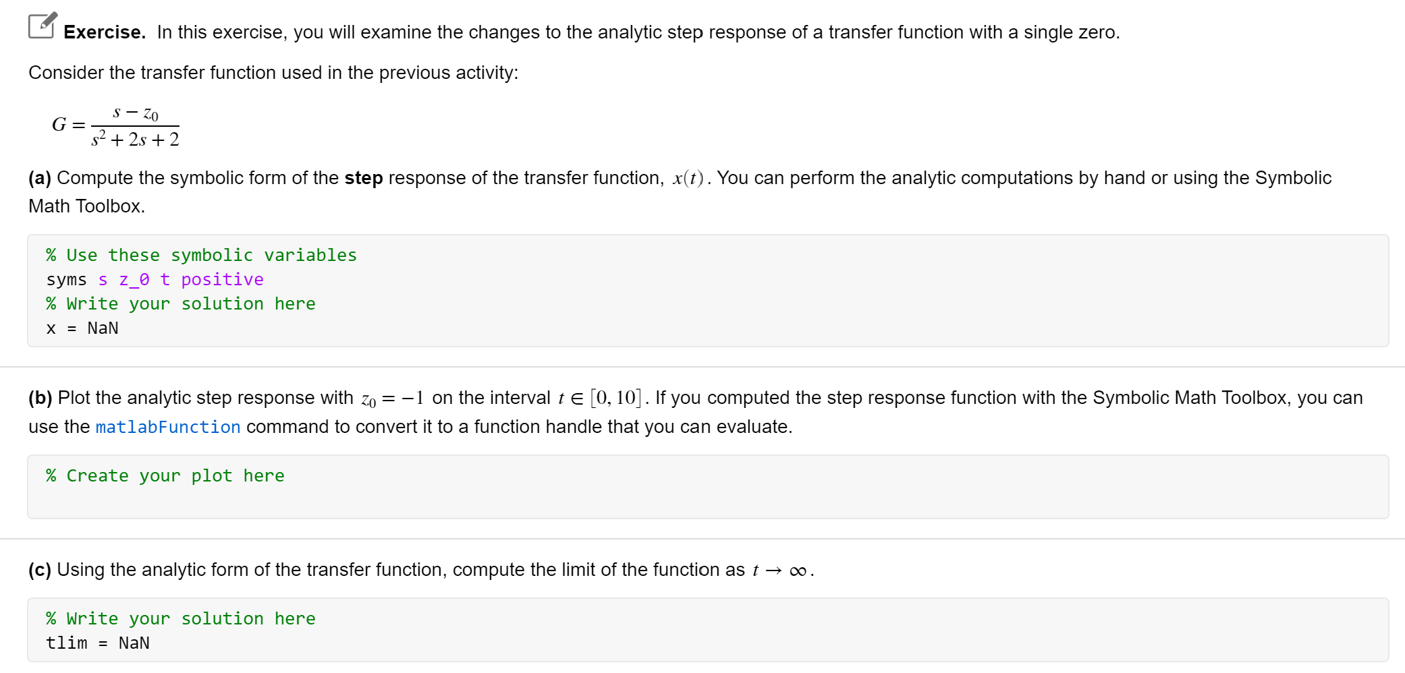The height and width of the screenshot is (673, 1405).
Task: Click the bold "Exercise." heading
Action: point(105,32)
